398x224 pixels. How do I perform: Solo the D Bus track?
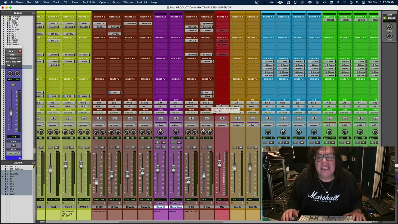tap(111, 147)
